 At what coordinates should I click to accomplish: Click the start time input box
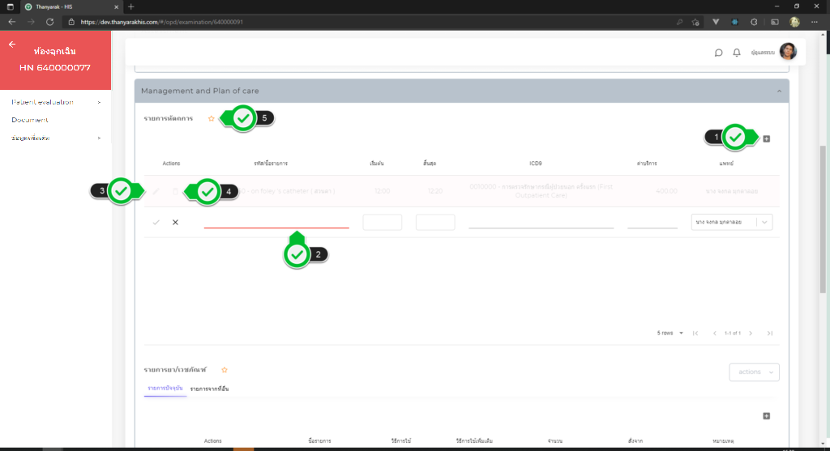tap(382, 222)
